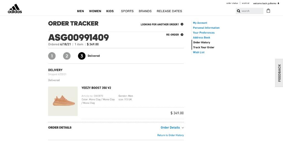Image resolution: width=283 pixels, height=146 pixels.
Task: Expand Order Details chevron
Action: tap(183, 128)
